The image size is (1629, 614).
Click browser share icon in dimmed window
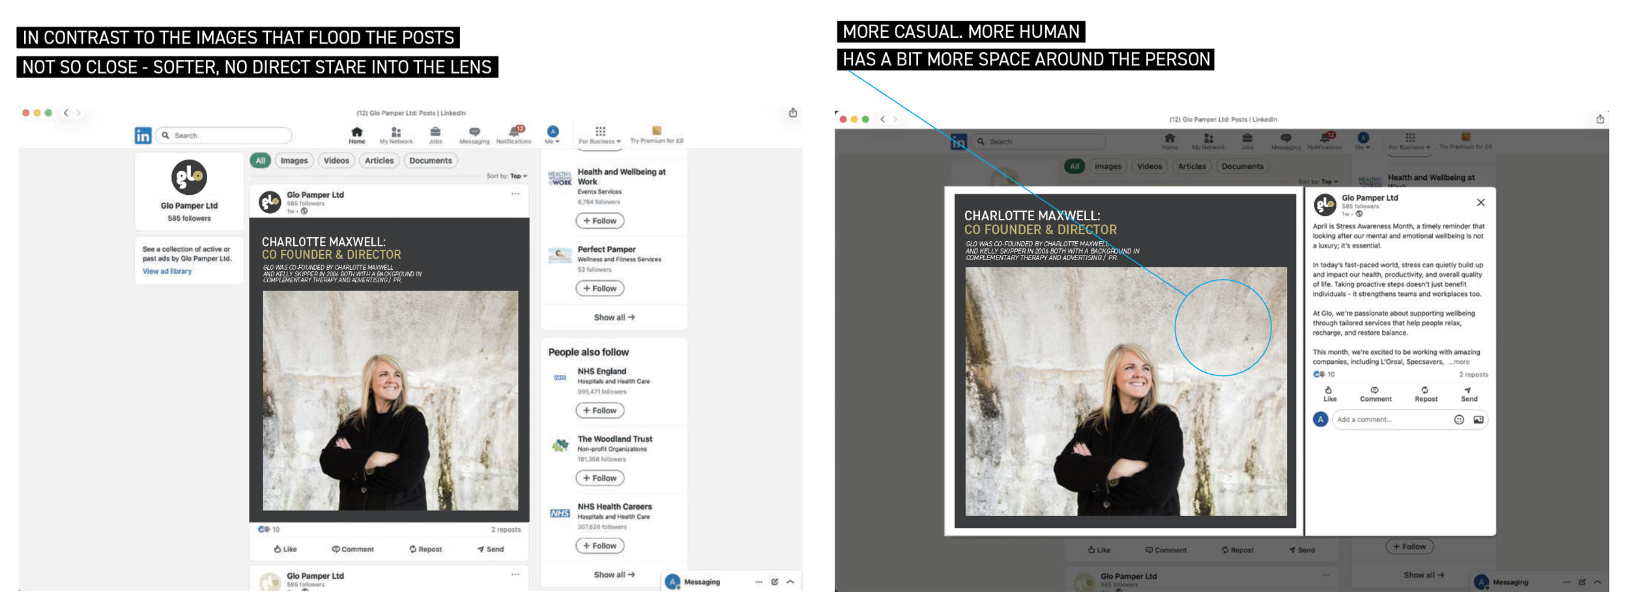point(1600,119)
